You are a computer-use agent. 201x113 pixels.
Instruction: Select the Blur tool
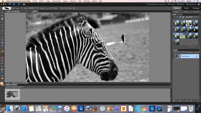click(2, 76)
